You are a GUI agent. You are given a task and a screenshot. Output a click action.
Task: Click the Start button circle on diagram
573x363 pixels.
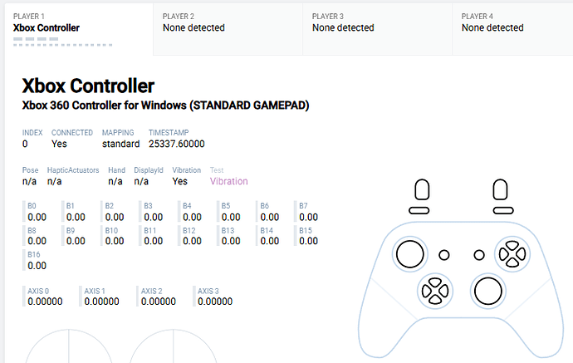(x=479, y=255)
